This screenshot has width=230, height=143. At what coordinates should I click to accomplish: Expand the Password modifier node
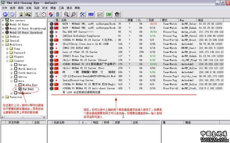click(7, 53)
